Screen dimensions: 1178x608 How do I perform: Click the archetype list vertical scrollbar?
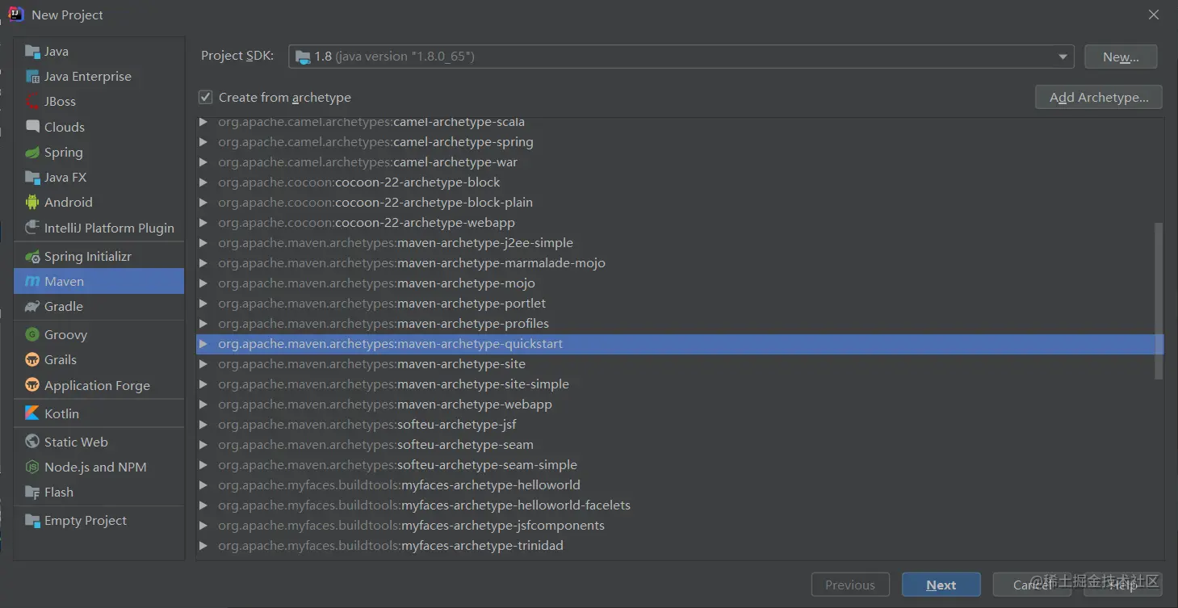tap(1159, 300)
